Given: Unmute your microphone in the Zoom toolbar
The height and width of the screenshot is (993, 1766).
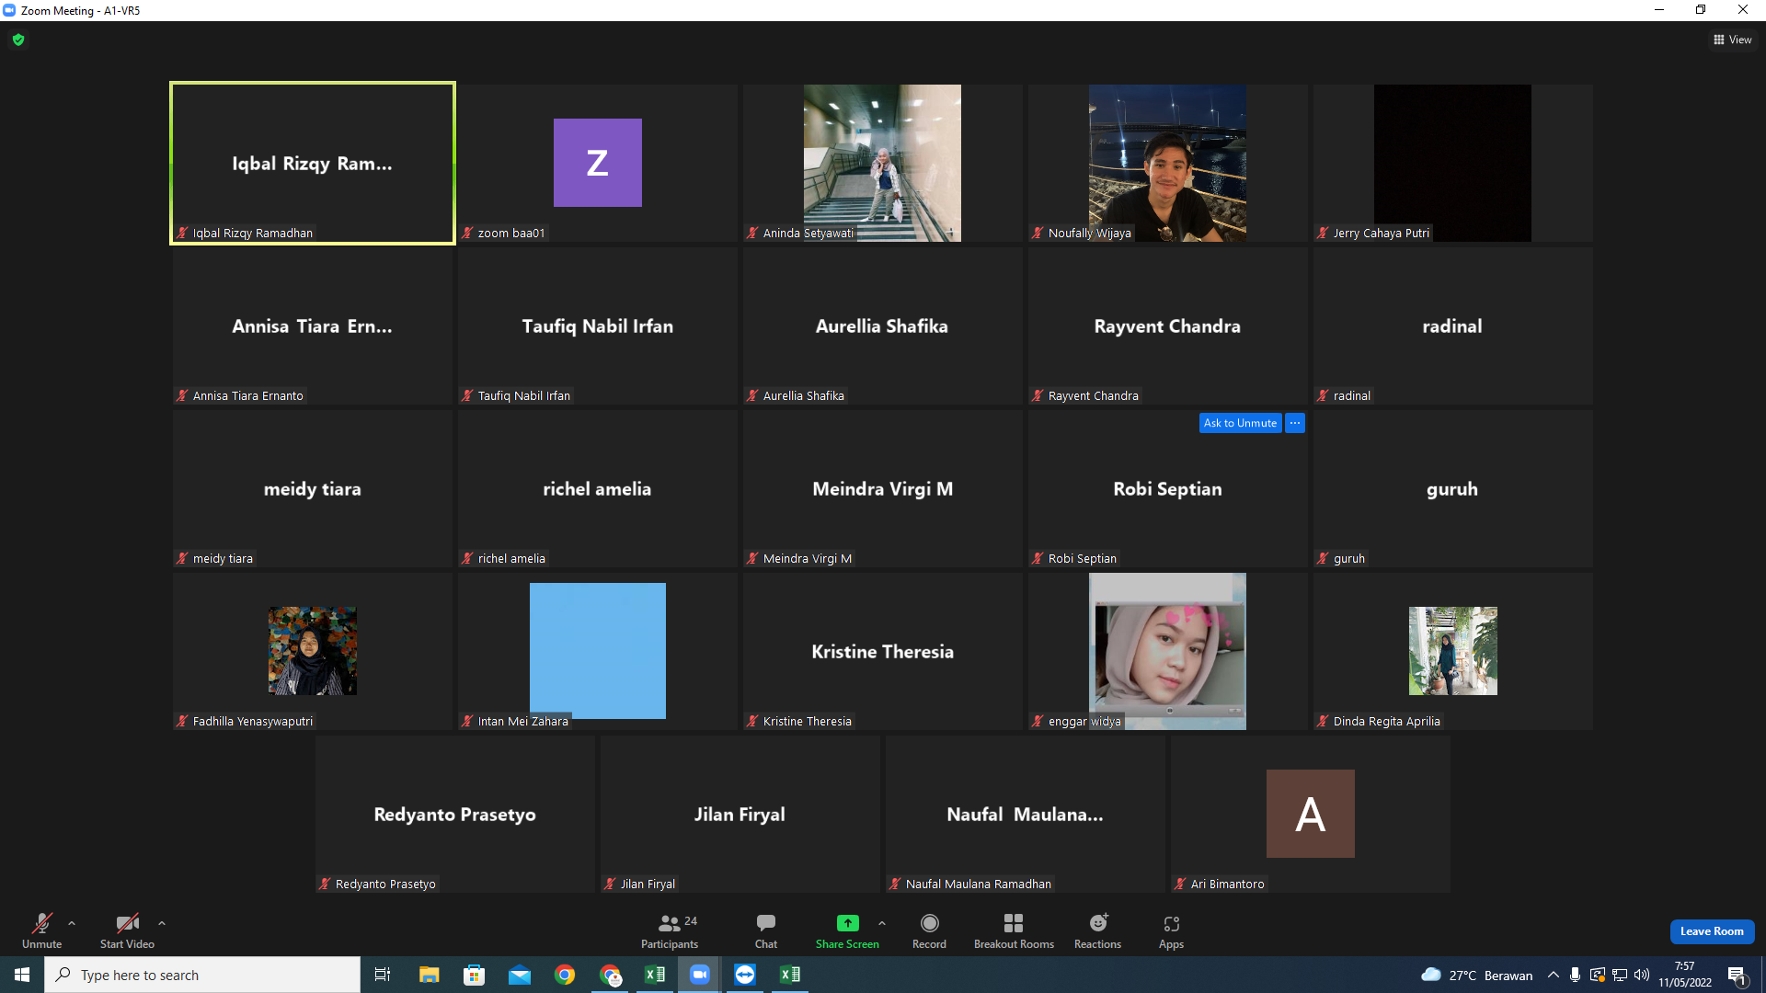Looking at the screenshot, I should (42, 930).
